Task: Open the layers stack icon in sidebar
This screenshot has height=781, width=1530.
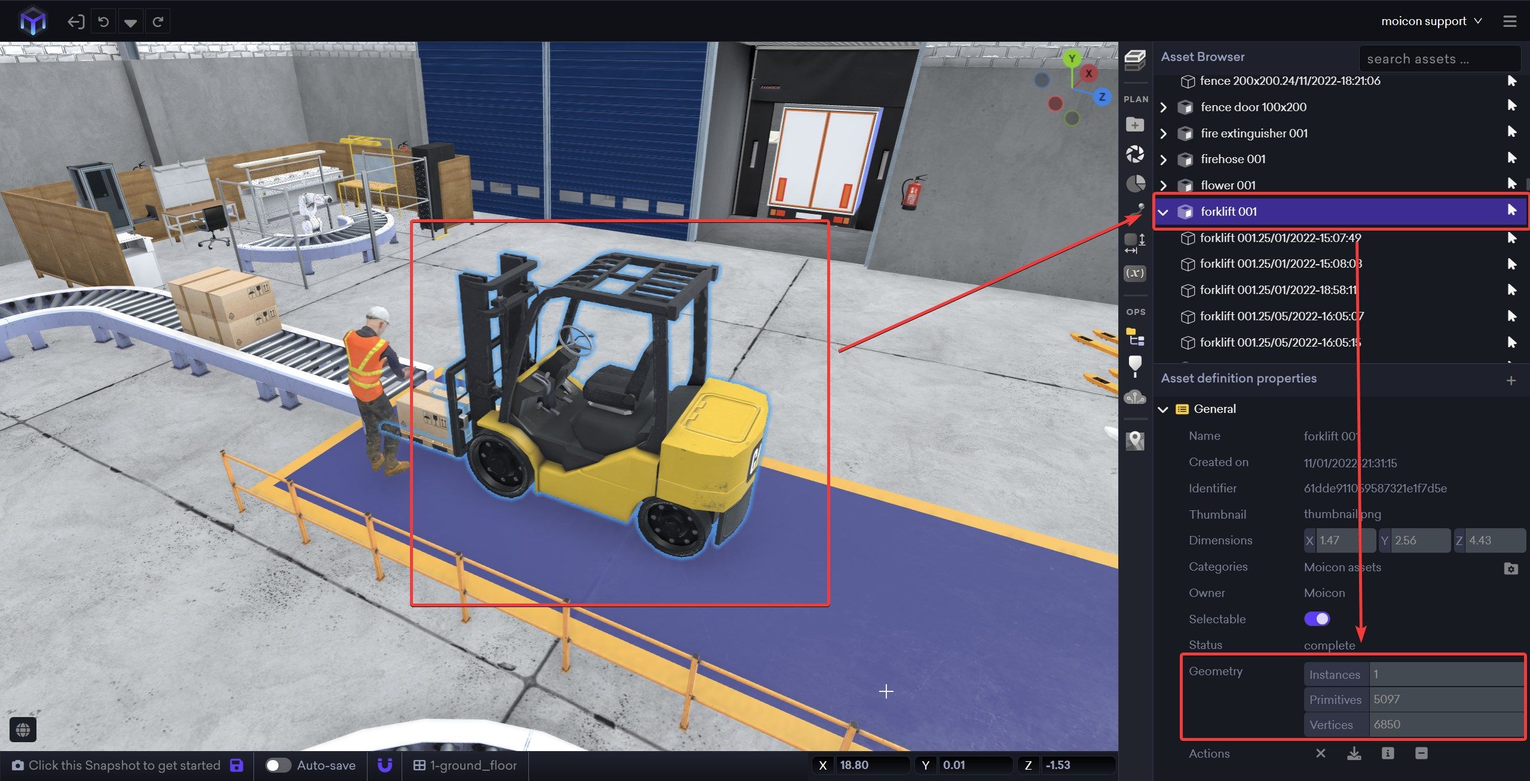Action: (1135, 60)
